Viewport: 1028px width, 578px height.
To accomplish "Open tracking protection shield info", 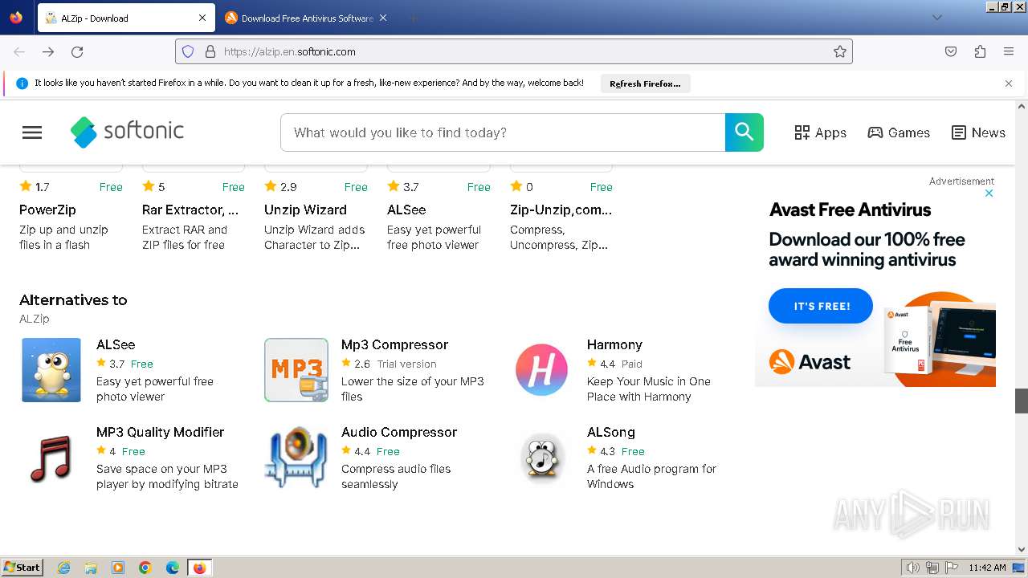I will pyautogui.click(x=188, y=51).
